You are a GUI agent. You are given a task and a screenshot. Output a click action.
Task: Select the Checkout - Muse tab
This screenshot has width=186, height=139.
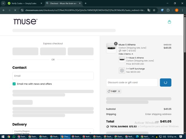63,3
